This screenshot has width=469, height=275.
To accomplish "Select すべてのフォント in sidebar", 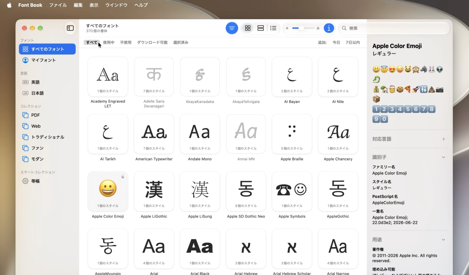I will [x=47, y=49].
